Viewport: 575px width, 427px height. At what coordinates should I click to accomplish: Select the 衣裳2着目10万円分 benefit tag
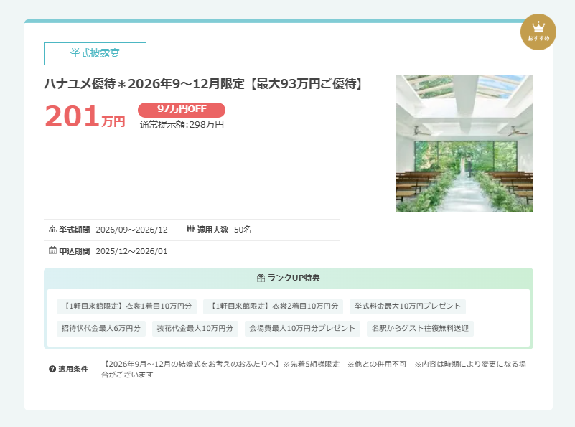point(273,306)
